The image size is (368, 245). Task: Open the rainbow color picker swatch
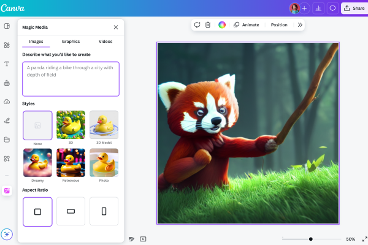(x=222, y=25)
